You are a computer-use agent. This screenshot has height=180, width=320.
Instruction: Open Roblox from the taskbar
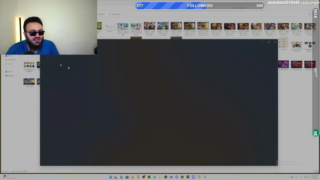[x=193, y=177]
